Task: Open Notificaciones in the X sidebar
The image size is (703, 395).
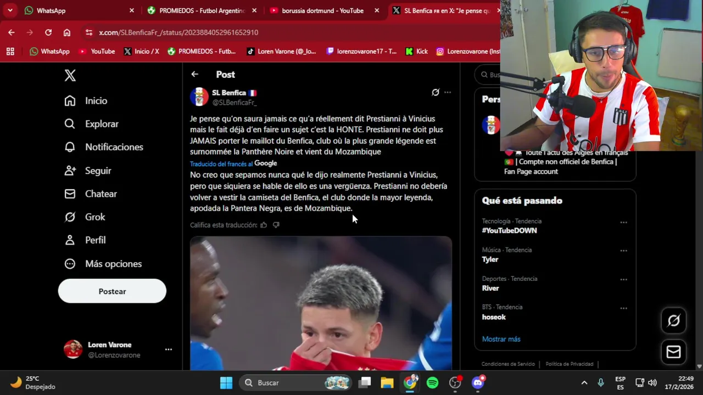Action: [x=104, y=147]
